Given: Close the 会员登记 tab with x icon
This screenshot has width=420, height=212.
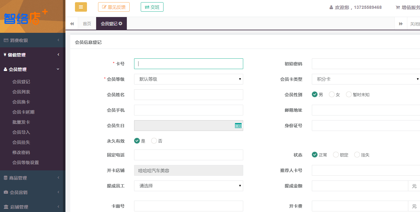Looking at the screenshot, I should pos(120,24).
